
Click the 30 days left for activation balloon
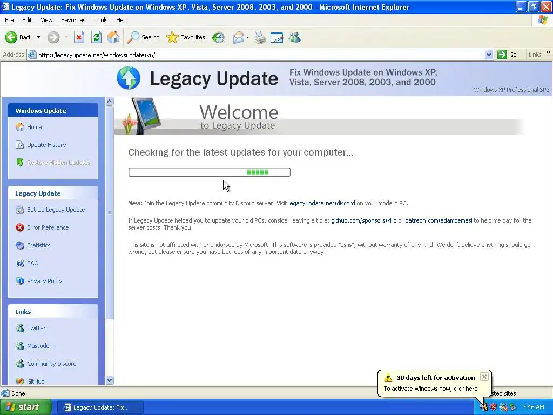coord(435,383)
